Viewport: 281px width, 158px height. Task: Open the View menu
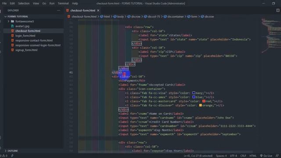36,4
